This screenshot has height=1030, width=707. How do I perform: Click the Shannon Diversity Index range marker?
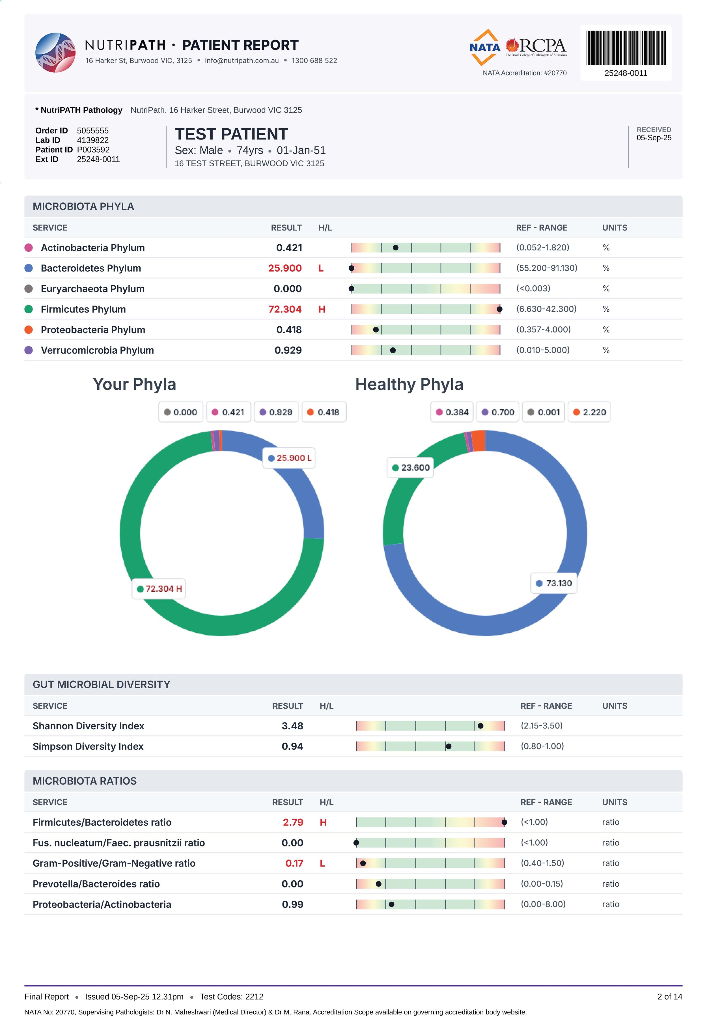480,726
